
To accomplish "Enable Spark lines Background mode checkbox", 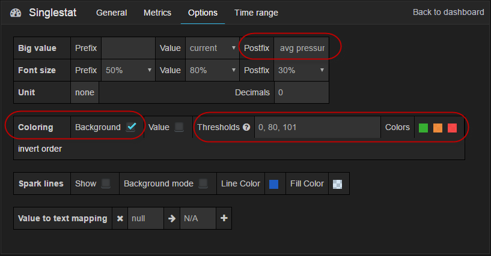I will click(x=204, y=183).
